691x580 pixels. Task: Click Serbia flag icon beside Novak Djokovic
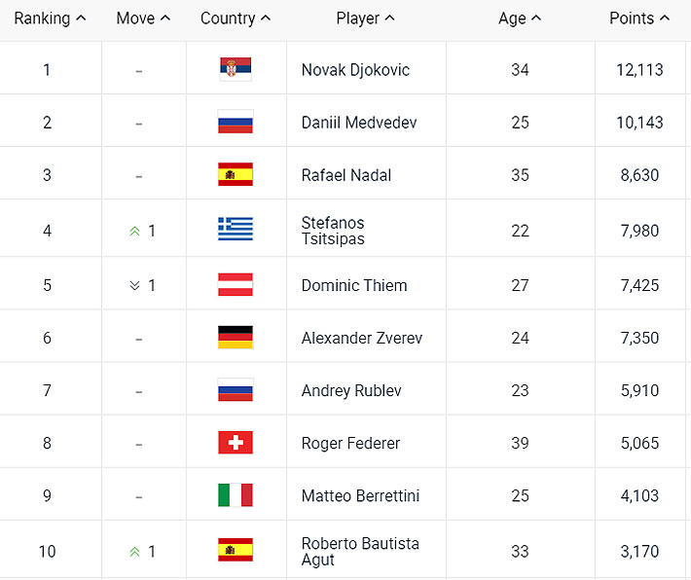236,69
